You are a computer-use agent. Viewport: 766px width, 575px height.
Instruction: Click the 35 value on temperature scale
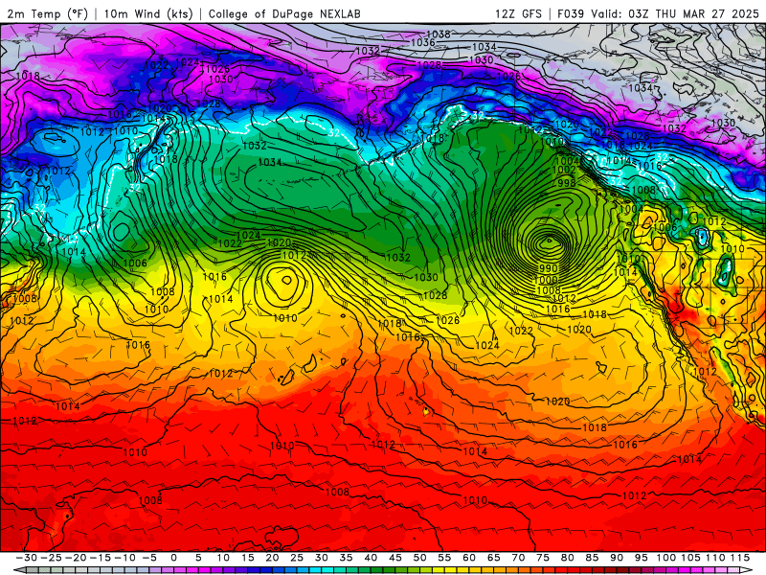pos(346,558)
